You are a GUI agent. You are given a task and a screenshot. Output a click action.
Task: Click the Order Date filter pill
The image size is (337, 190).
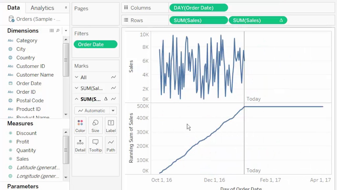coord(96,44)
